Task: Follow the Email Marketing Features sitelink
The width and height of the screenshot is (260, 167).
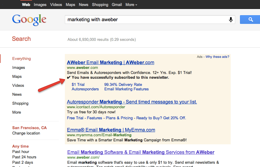Action: click(126, 89)
